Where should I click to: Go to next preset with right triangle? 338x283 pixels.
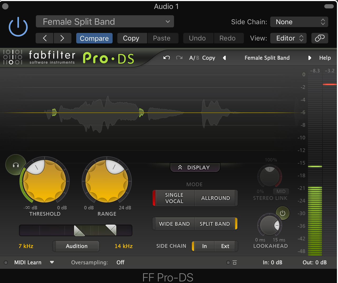point(310,58)
